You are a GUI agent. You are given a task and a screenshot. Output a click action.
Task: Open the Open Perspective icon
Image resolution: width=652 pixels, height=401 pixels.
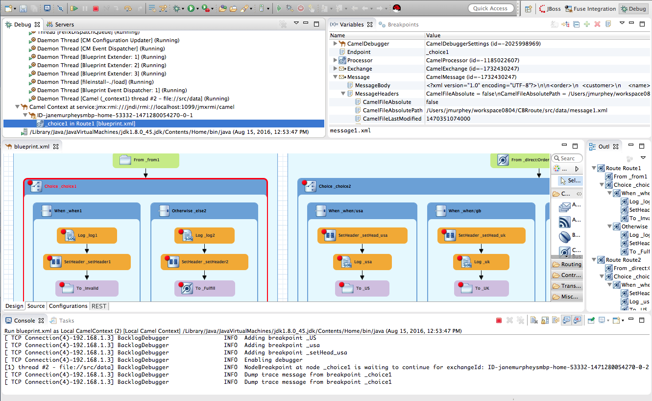point(529,8)
